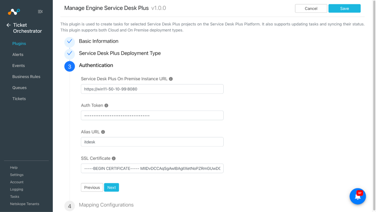This screenshot has height=212, width=376.
Task: Open Tickets in the sidebar
Action: (19, 99)
